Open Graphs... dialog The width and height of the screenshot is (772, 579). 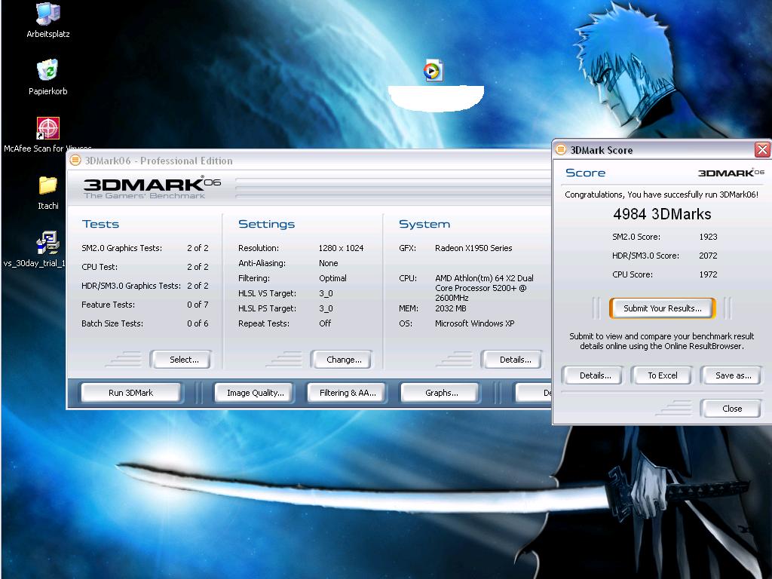point(440,393)
